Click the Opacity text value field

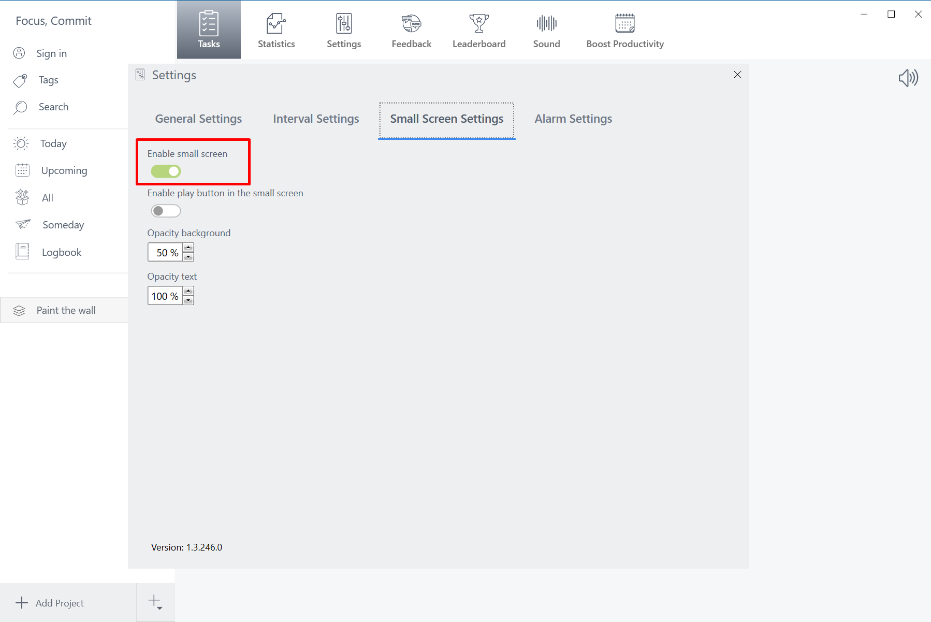tap(165, 296)
